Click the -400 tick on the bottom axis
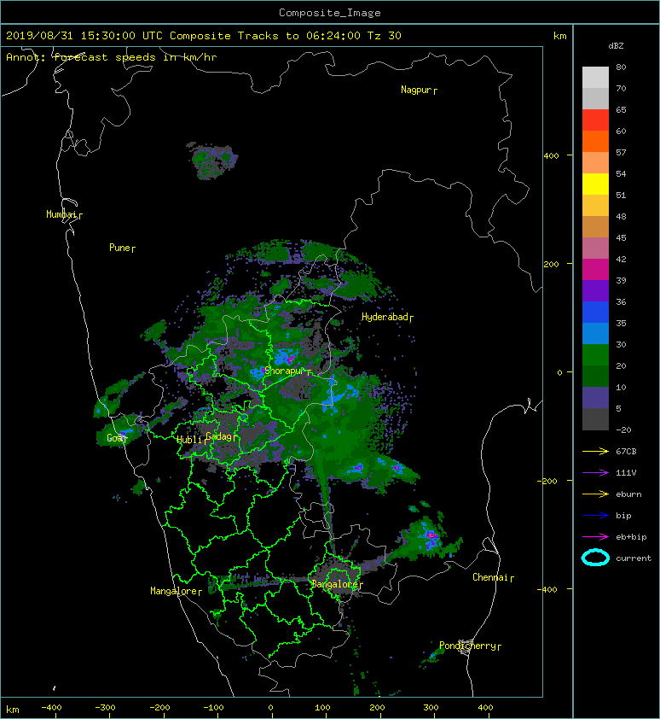This screenshot has width=660, height=719. [51, 708]
